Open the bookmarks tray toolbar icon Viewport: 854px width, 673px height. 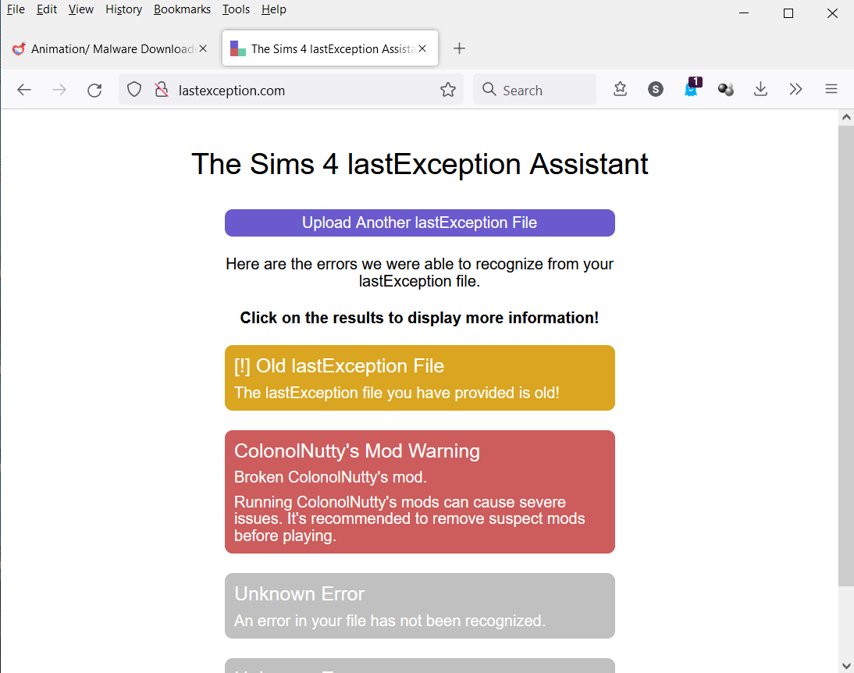tap(620, 89)
